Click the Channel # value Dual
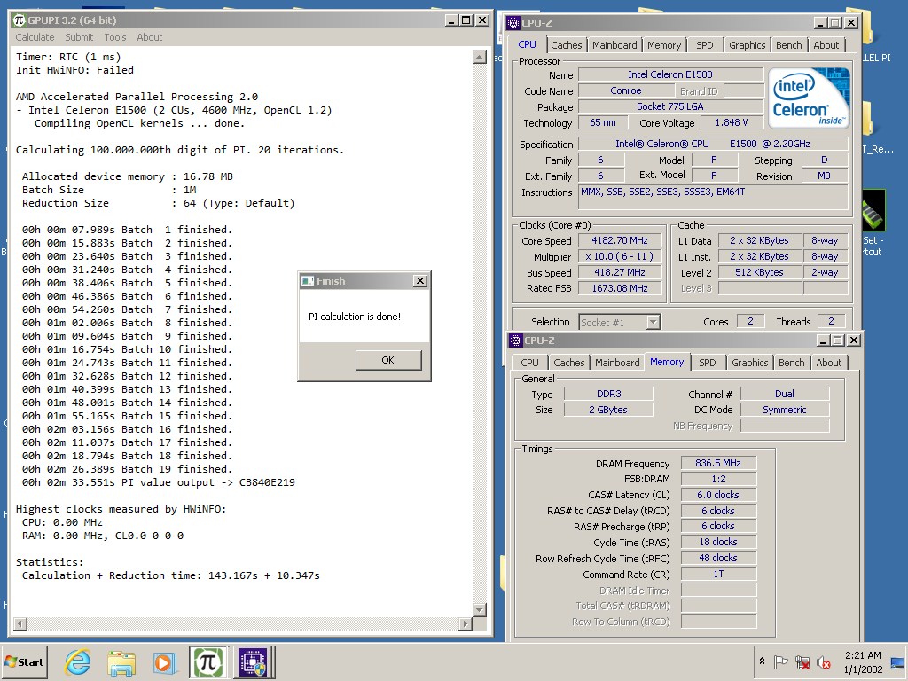Image resolution: width=908 pixels, height=681 pixels. coord(785,394)
